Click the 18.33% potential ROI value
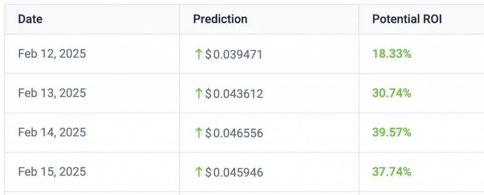The width and height of the screenshot is (484, 195). 391,54
